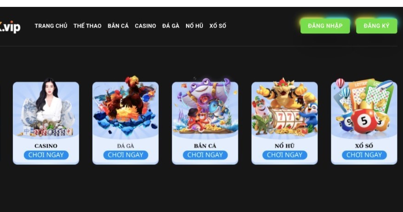Click CHƠI NGAY under Nổ Hũ card
Image resolution: width=403 pixels, height=212 pixels.
point(284,155)
